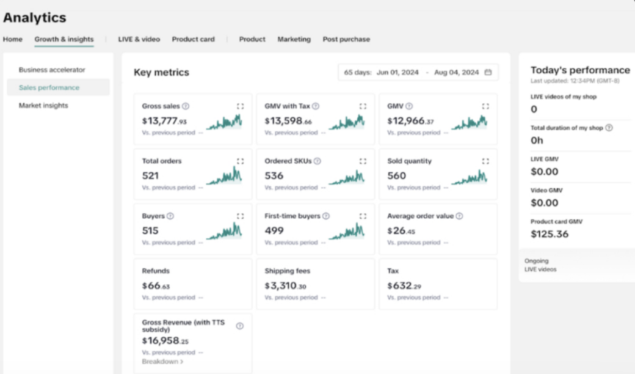
Task: Click the Total orders sparkline chart
Action: click(224, 177)
